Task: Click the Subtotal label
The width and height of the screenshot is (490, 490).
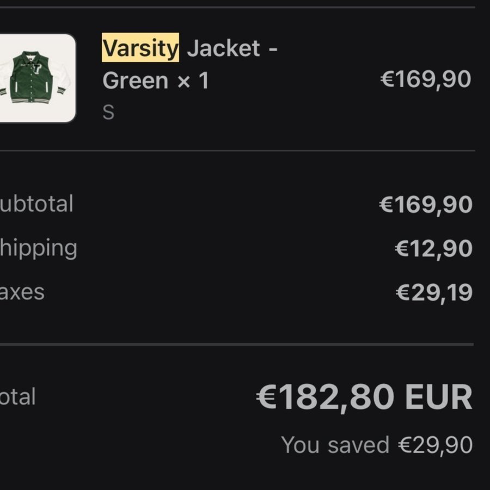Action: 36,204
